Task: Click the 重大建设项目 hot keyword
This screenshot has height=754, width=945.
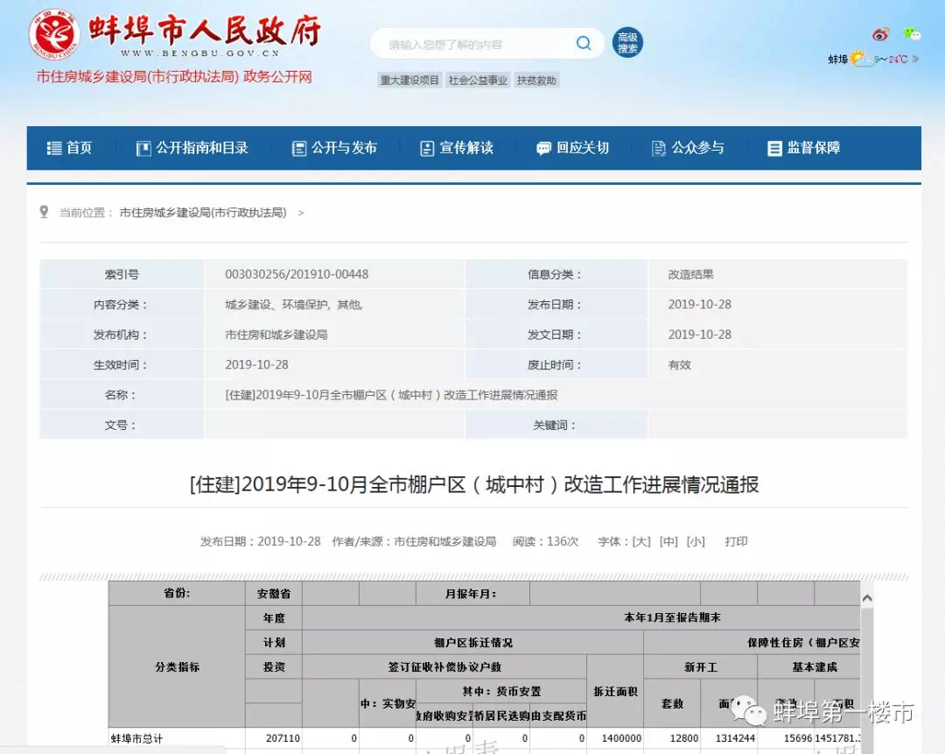Action: pyautogui.click(x=409, y=81)
